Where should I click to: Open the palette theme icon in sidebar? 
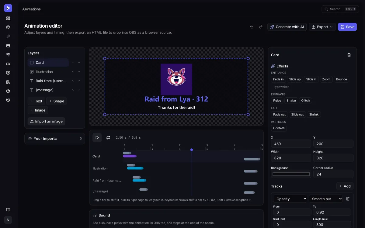8,27
